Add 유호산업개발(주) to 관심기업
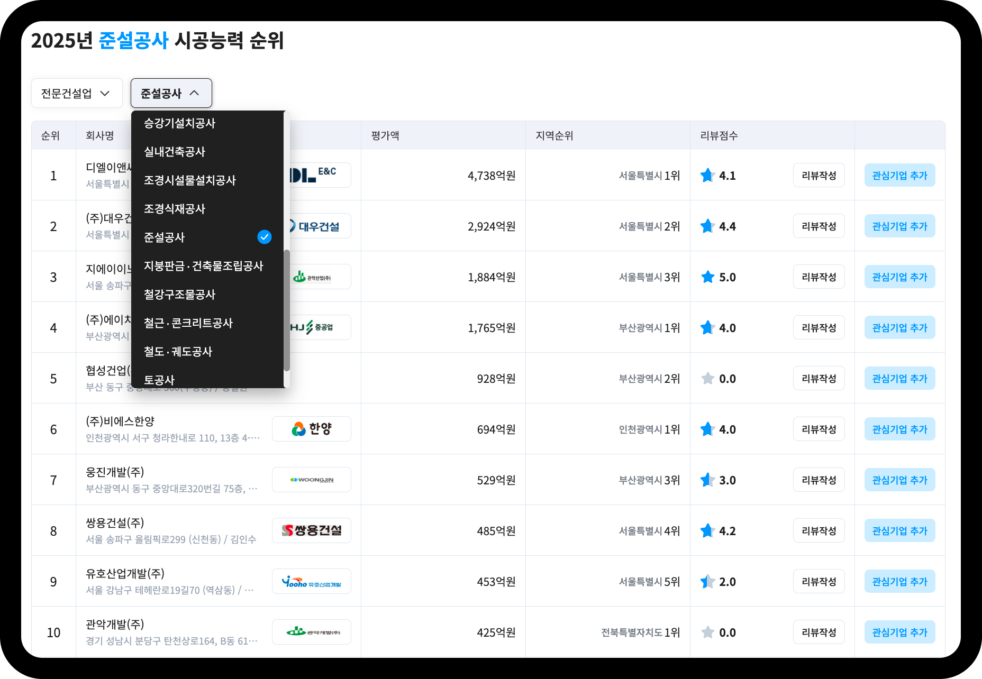 [x=900, y=581]
